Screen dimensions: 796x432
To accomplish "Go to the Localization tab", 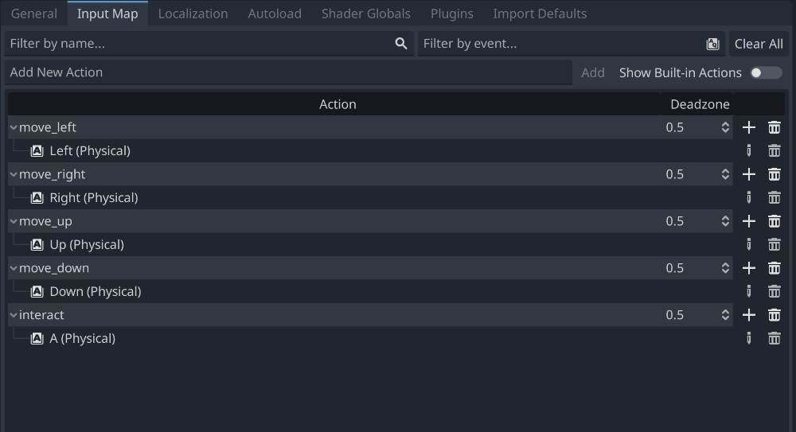I will (x=193, y=14).
